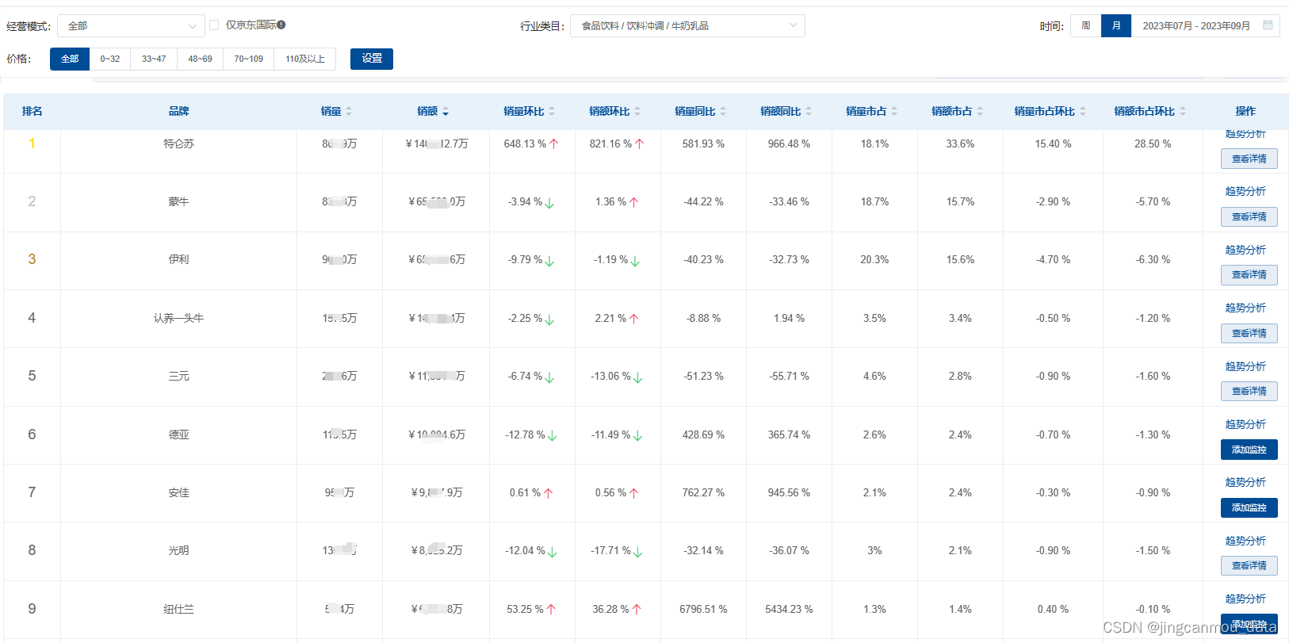Image resolution: width=1289 pixels, height=643 pixels.
Task: Sort by 销量环比 column sort icon
Action: (552, 112)
